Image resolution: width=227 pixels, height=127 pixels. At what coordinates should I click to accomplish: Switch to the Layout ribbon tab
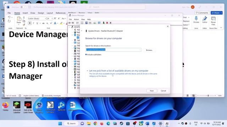[x=50, y=13]
